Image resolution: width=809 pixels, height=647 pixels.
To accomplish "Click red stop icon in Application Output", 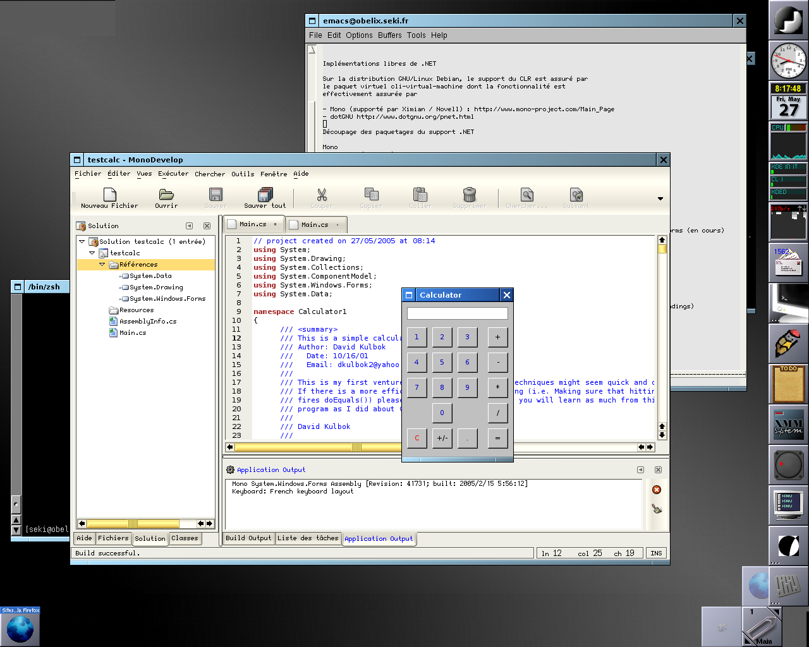I will pos(657,490).
